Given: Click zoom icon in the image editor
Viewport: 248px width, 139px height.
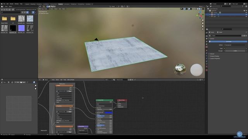Looking at the screenshot, I should [x=35, y=86].
